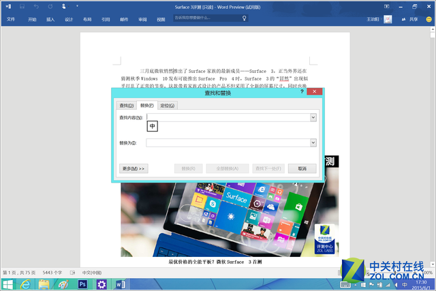Open the 设计 design ribbon tab
This screenshot has width=436, height=291.
coord(69,20)
